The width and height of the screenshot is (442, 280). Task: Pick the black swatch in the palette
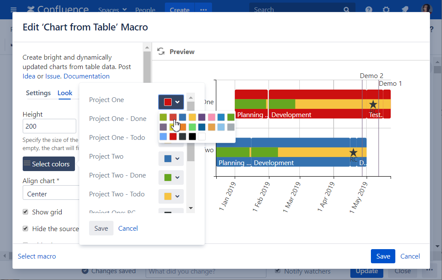[x=192, y=136]
